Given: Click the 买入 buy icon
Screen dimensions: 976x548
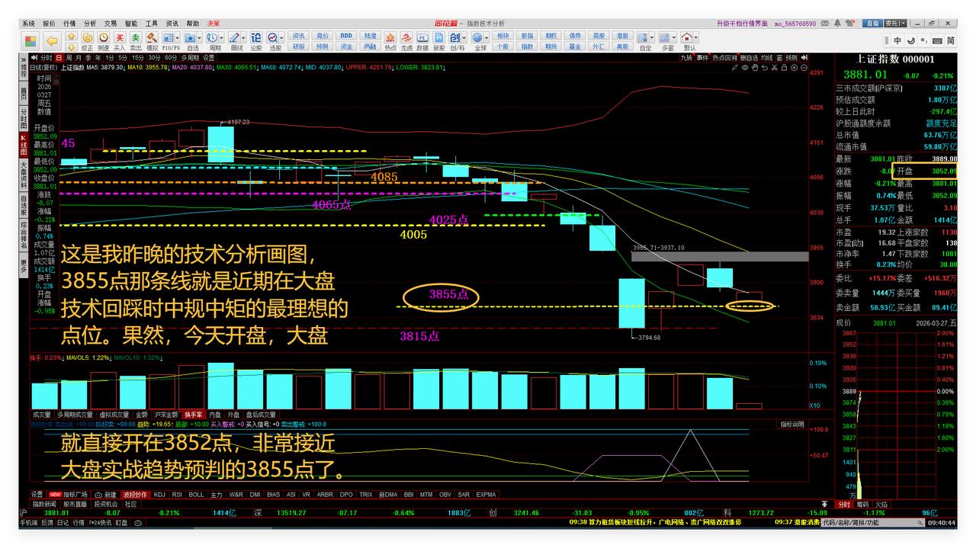Looking at the screenshot, I should pos(120,37).
